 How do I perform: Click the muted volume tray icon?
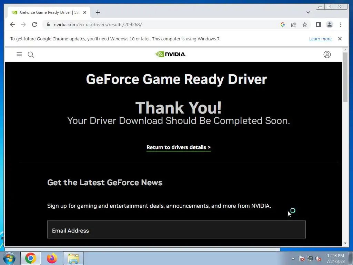tap(318, 258)
